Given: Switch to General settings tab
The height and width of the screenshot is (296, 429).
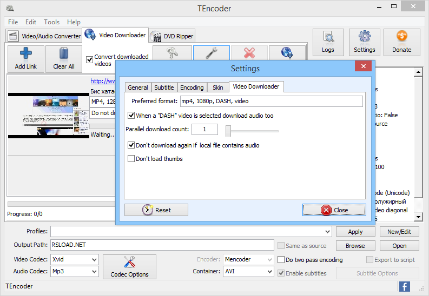Looking at the screenshot, I should [138, 88].
